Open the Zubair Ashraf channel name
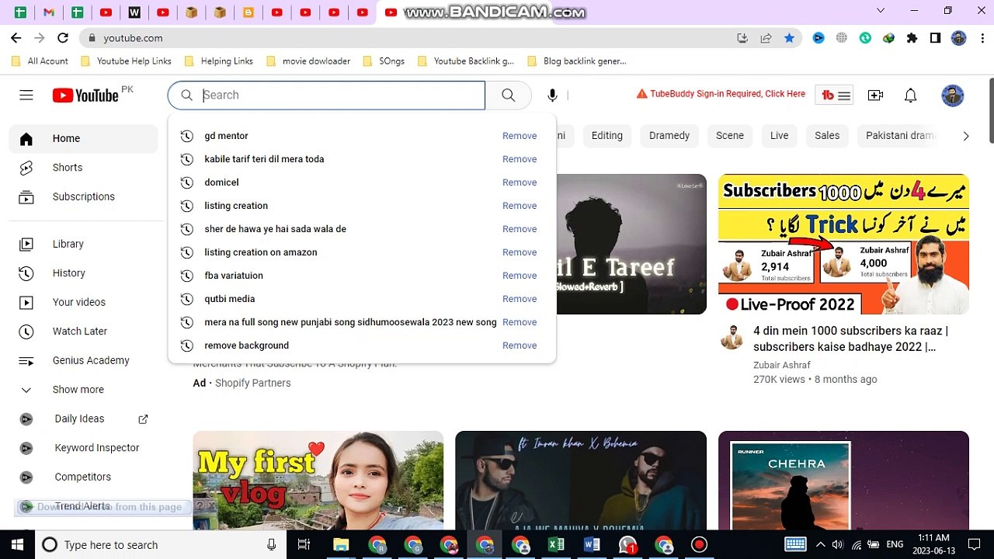This screenshot has height=559, width=994. point(781,365)
